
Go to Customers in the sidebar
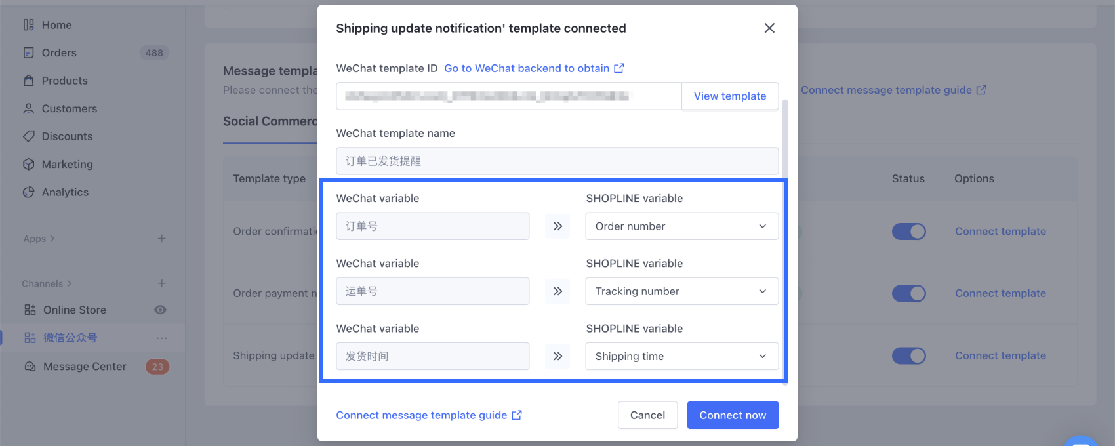[69, 109]
